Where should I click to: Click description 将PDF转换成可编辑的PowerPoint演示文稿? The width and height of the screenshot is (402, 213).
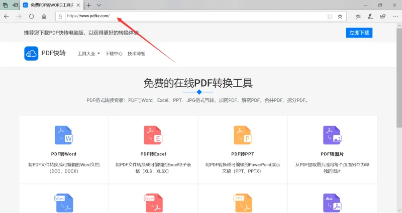(243, 168)
